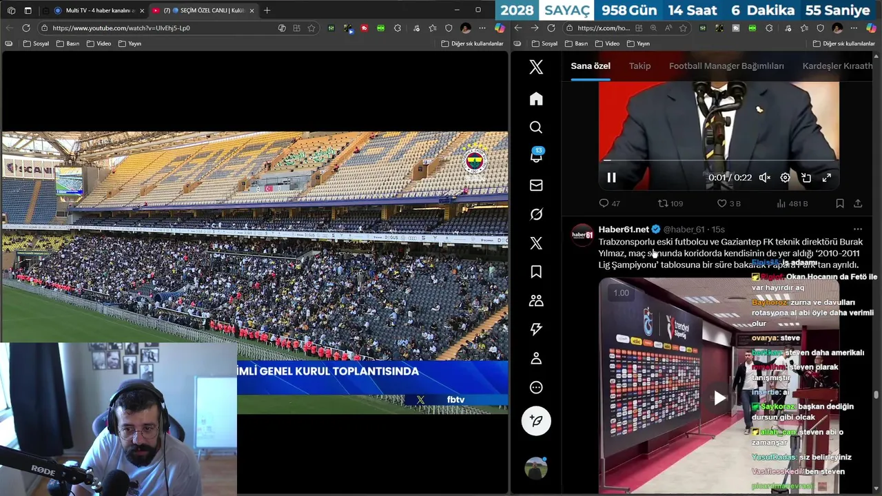Screen dimensions: 882x496
Task: Open Basın bookmarks folder in YouTube window
Action: tap(68, 43)
